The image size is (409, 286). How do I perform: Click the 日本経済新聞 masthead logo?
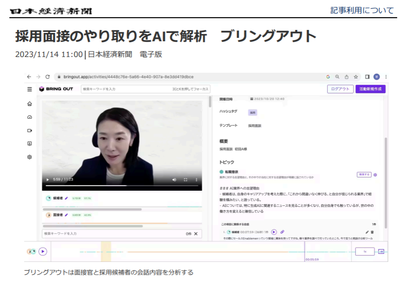tap(51, 11)
